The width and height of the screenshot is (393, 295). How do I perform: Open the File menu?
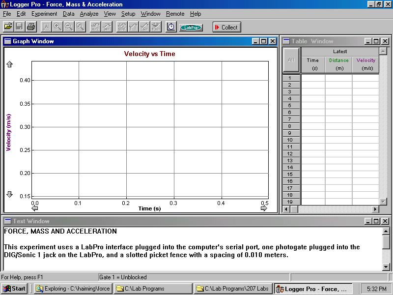[7, 14]
